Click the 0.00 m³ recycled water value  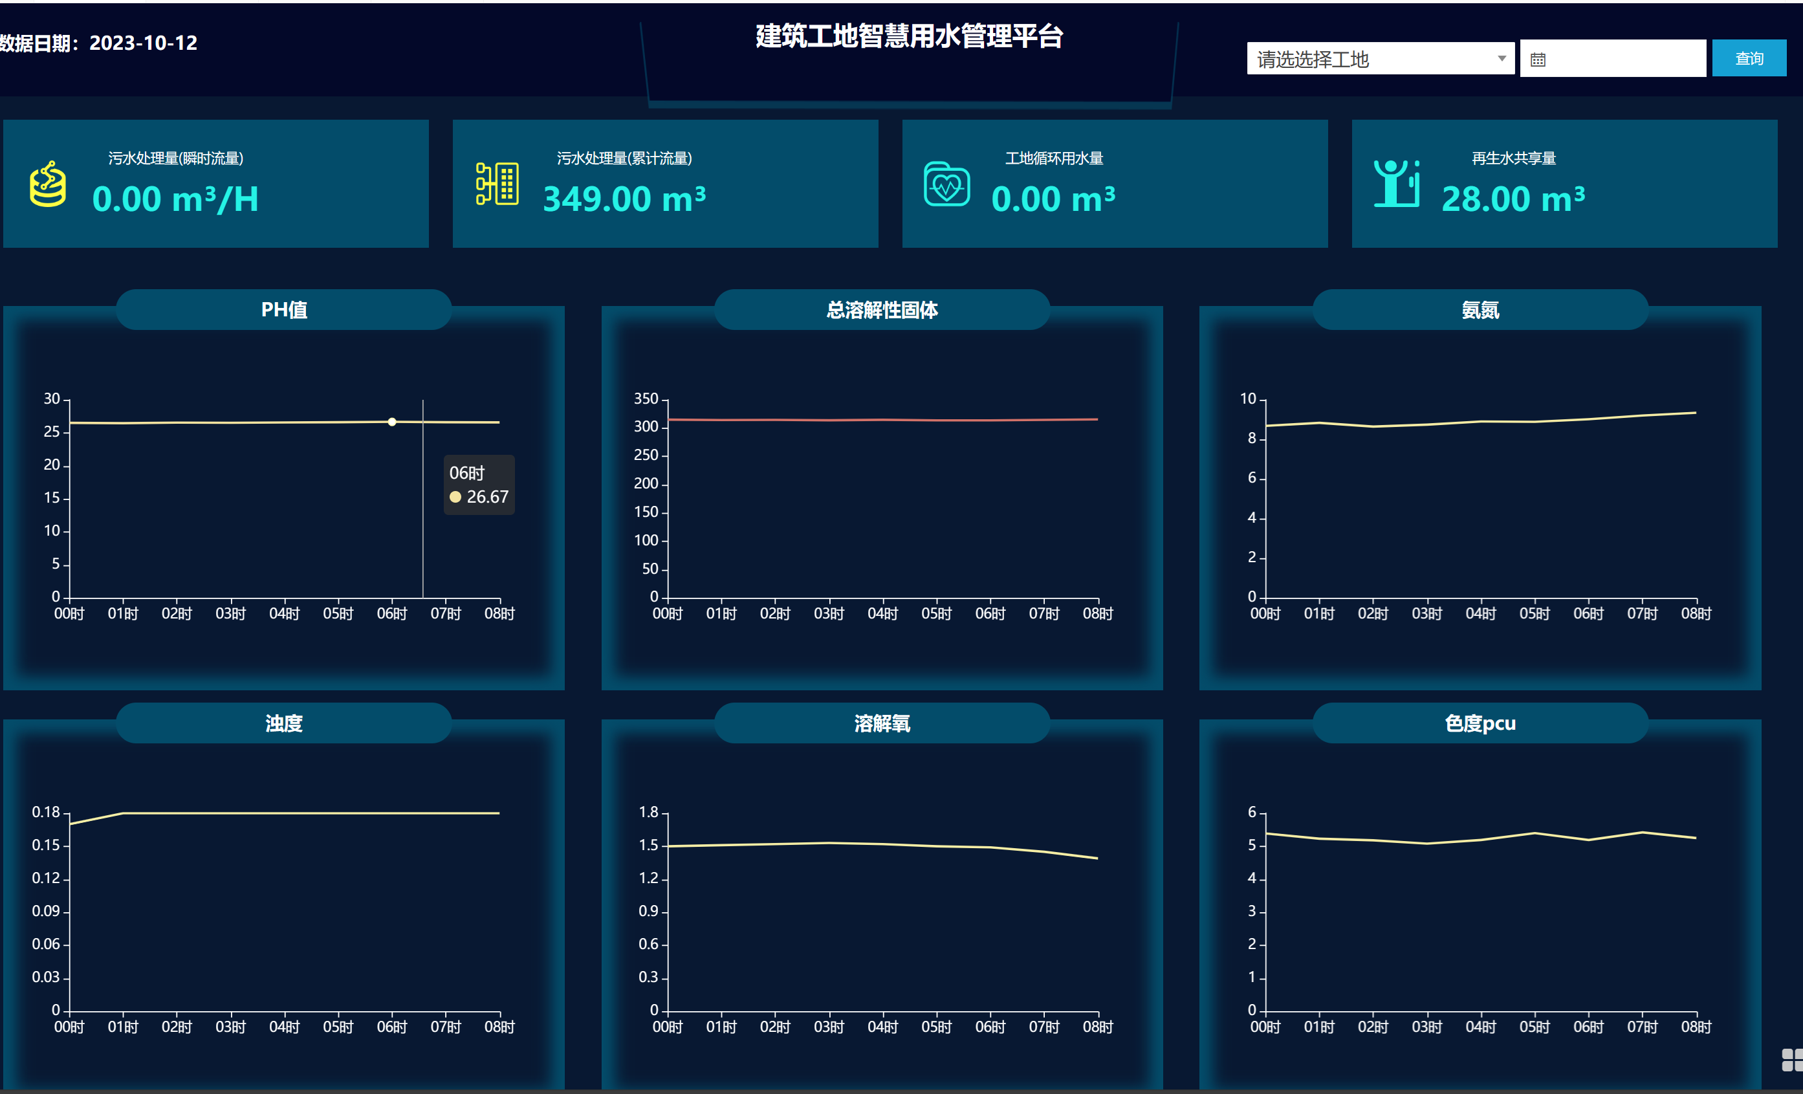(1053, 199)
